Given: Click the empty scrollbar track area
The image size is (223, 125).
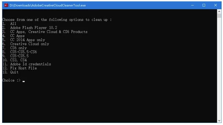Looking at the screenshot, I should 219,68.
